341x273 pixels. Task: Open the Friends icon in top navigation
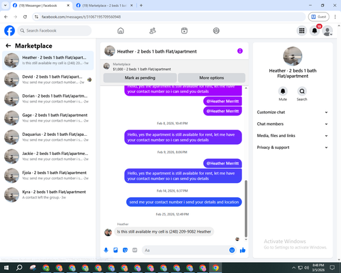[x=153, y=31]
